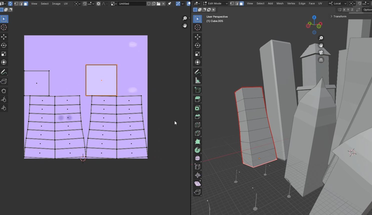Pick the Rotate tool in UV editor
Screen dimensions: 372x215
[x=4, y=45]
